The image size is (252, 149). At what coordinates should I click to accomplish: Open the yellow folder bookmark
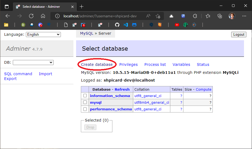(x=6, y=25)
